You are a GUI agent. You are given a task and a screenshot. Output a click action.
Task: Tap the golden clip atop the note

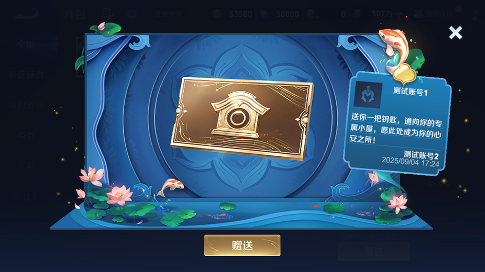coord(404,74)
